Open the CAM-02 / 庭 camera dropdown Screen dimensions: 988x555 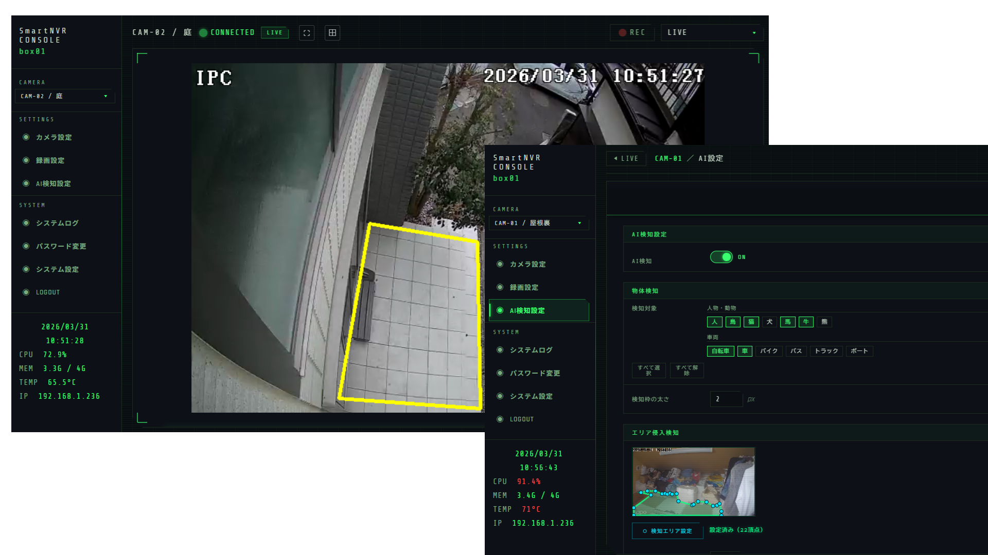tap(64, 96)
